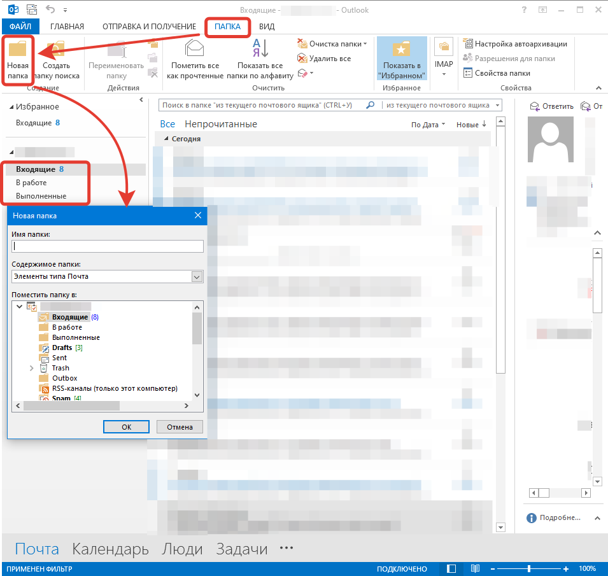Screen dimensions: 608x576
Task: Open the ОТПРАВКА И ПОЛУЧЕНИЕ tab
Action: [x=150, y=26]
